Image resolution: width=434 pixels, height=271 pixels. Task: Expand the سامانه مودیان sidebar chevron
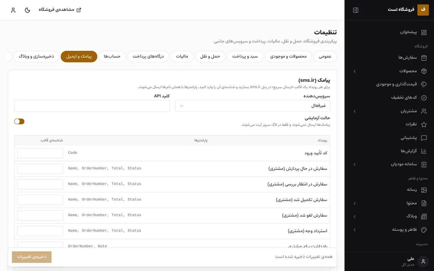tap(355, 164)
